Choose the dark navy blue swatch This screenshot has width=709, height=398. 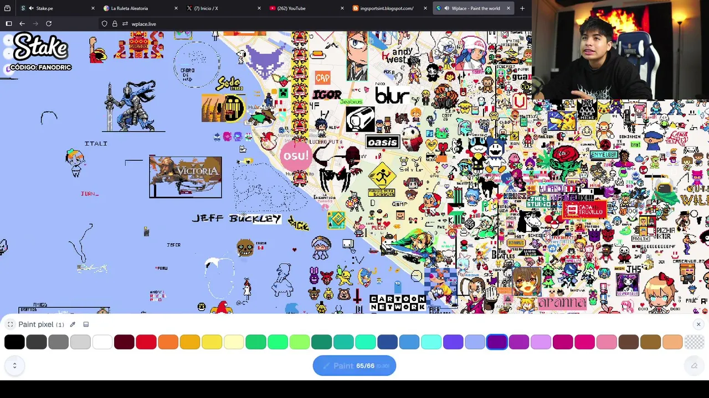click(x=387, y=342)
